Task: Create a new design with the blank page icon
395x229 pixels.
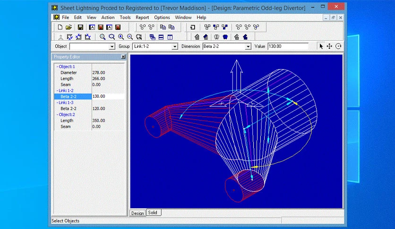Action: [x=60, y=27]
